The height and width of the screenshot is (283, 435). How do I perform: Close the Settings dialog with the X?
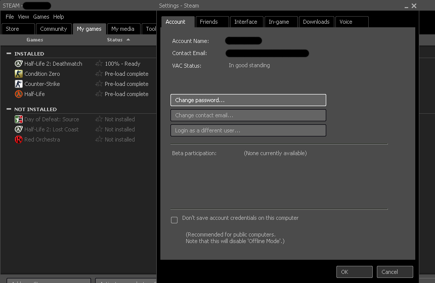tap(414, 6)
